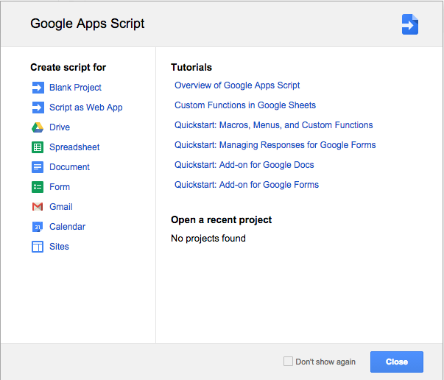
Task: Open Quickstart: Add-on for Google Docs
Action: click(244, 165)
